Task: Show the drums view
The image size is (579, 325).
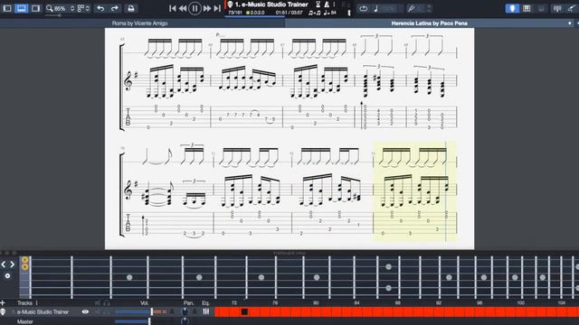Action: [541, 8]
